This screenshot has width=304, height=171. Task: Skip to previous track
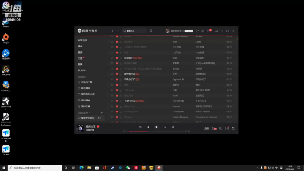(148, 127)
